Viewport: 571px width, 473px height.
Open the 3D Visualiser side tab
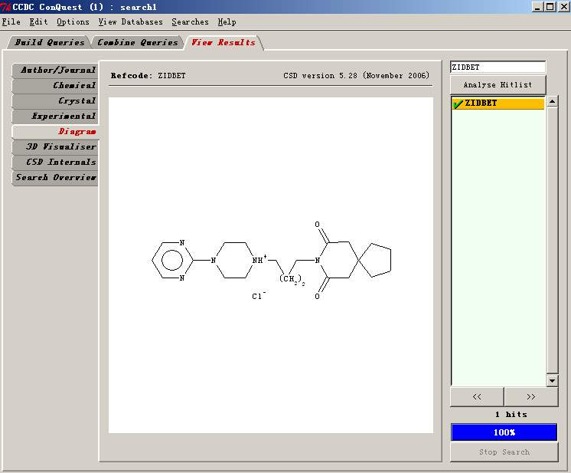tap(61, 147)
